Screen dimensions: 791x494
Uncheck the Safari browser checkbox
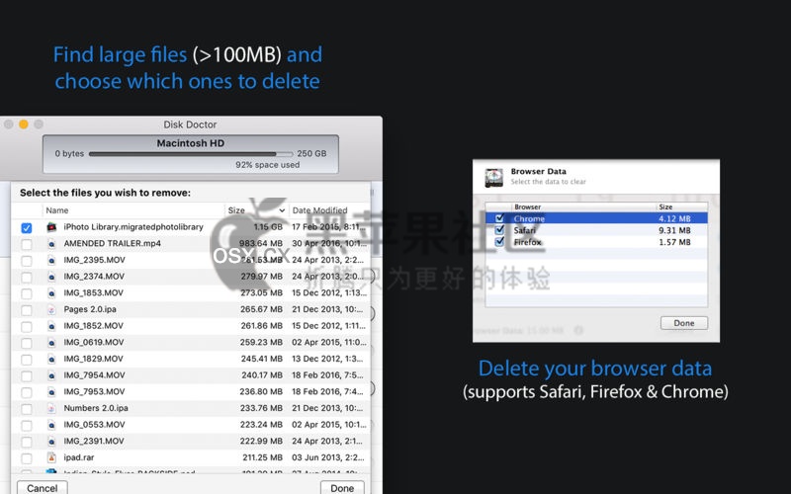pyautogui.click(x=499, y=230)
